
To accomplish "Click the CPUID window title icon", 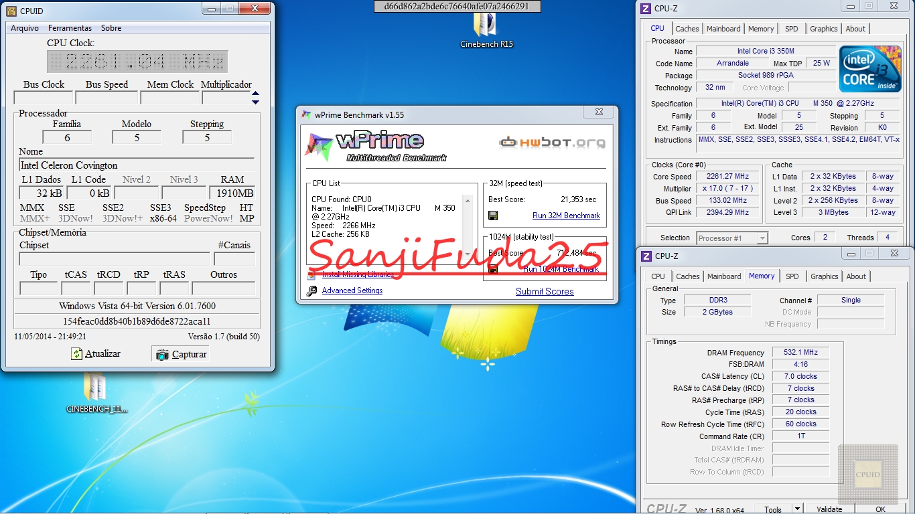I will (11, 11).
